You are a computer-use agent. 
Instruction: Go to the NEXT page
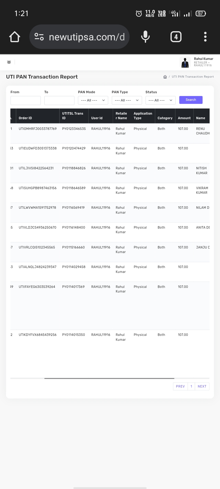tap(202, 386)
